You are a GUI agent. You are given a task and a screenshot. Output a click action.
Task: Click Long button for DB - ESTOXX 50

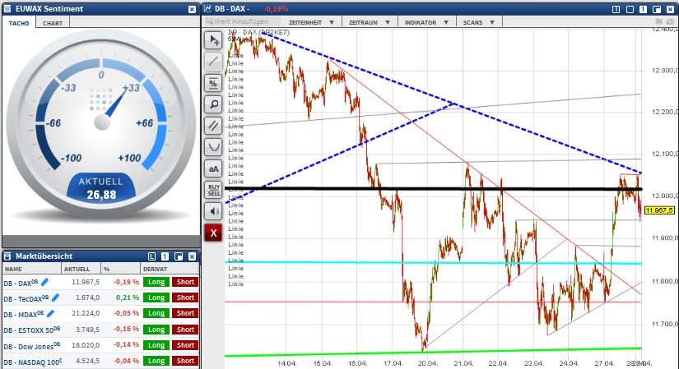156,330
